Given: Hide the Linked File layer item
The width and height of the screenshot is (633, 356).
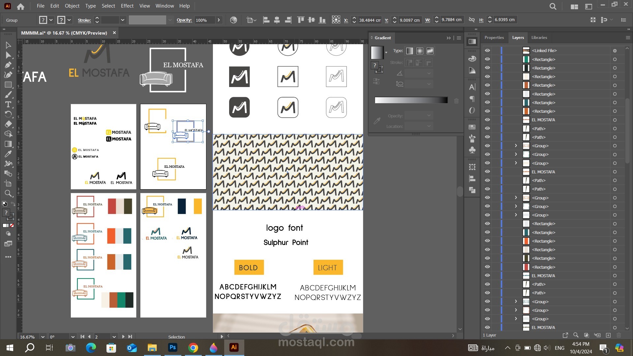Looking at the screenshot, I should (487, 51).
